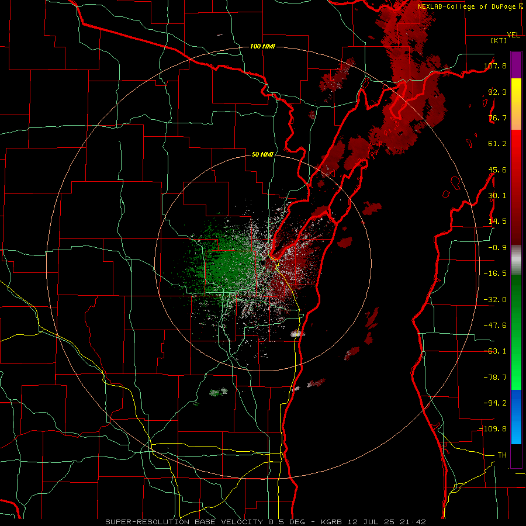Click the -63.1 velocity scale value
The height and width of the screenshot is (526, 526).
[495, 351]
